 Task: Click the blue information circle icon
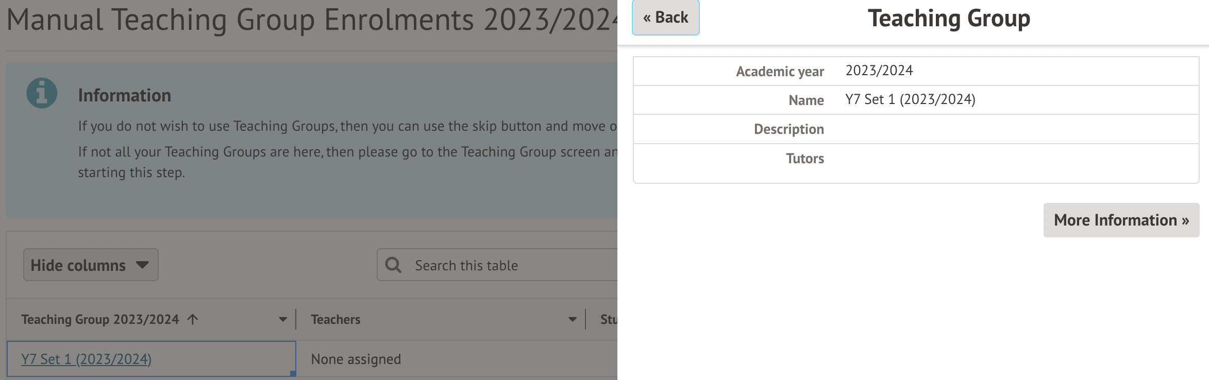(42, 93)
